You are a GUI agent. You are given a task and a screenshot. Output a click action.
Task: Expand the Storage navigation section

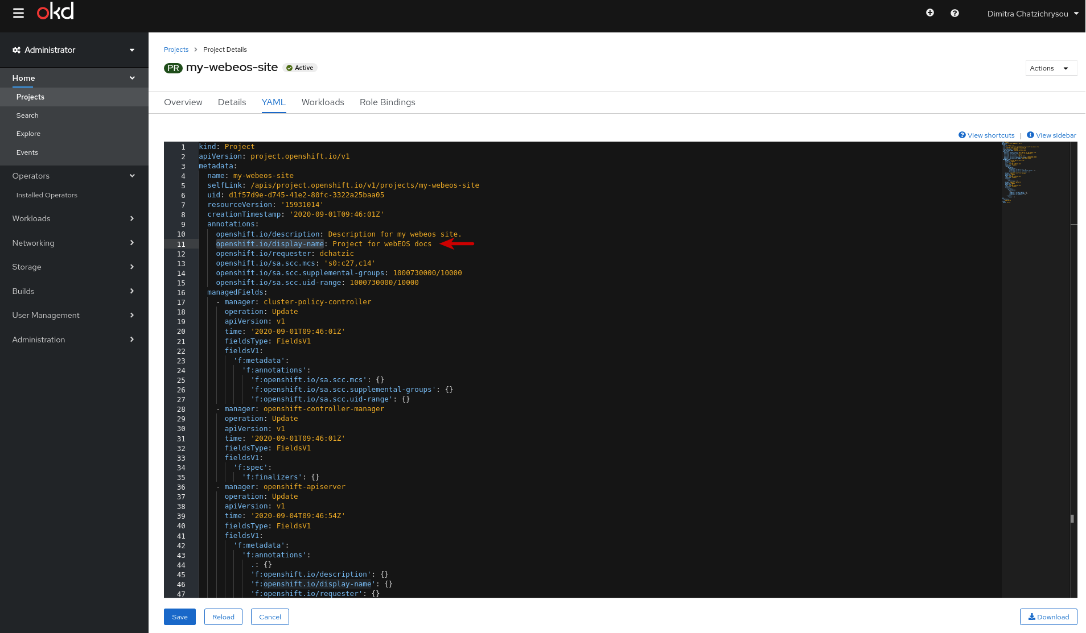point(74,267)
